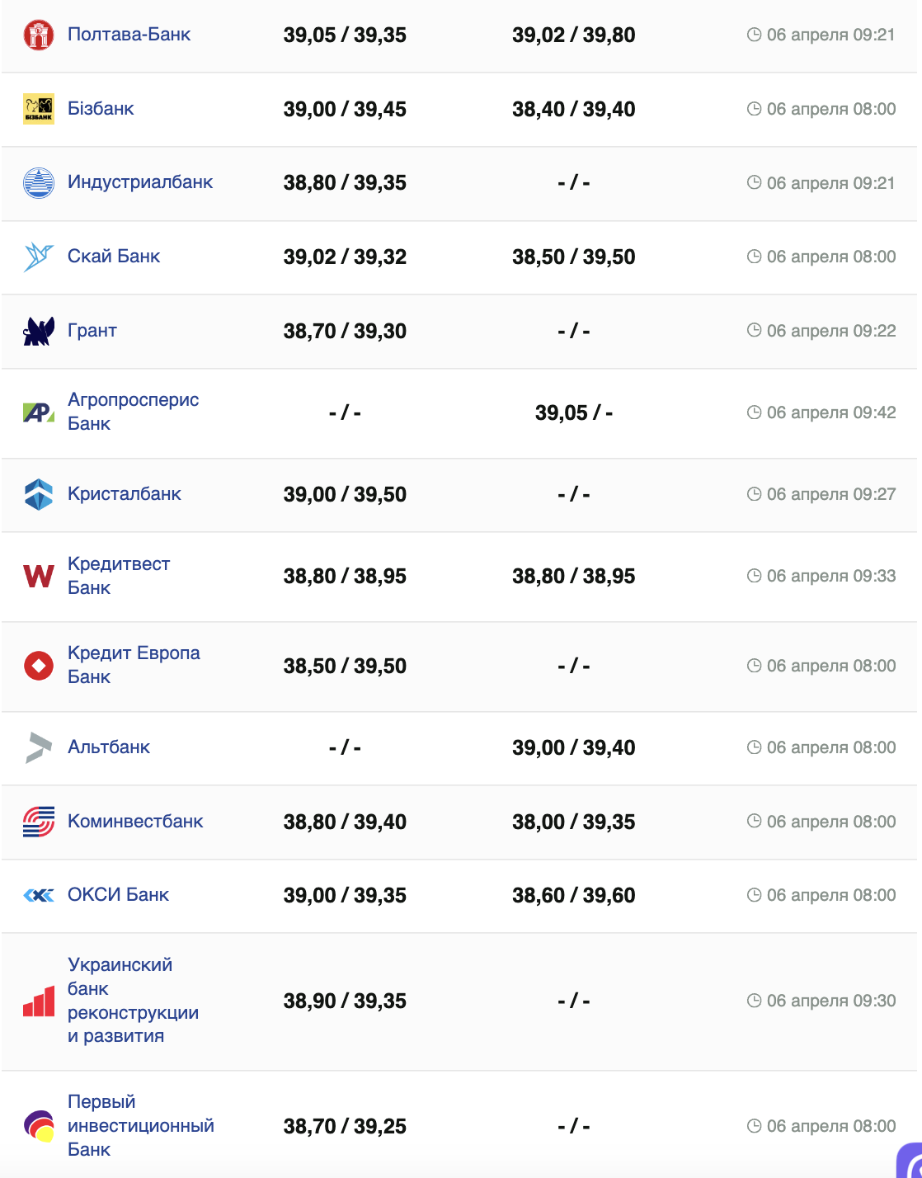Click the clock icon in Грант row
Image resolution: width=922 pixels, height=1178 pixels.
click(x=754, y=330)
